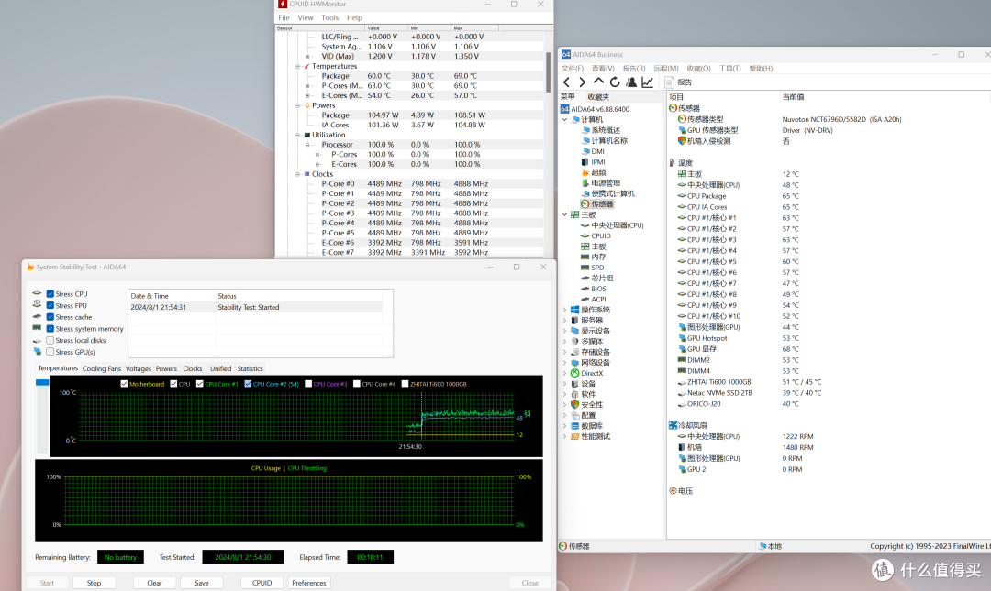
Task: Select the DirectX tree item icon
Action: pos(574,373)
